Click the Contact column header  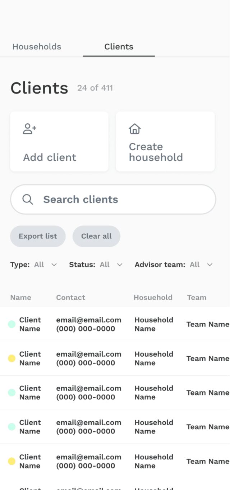pyautogui.click(x=70, y=297)
